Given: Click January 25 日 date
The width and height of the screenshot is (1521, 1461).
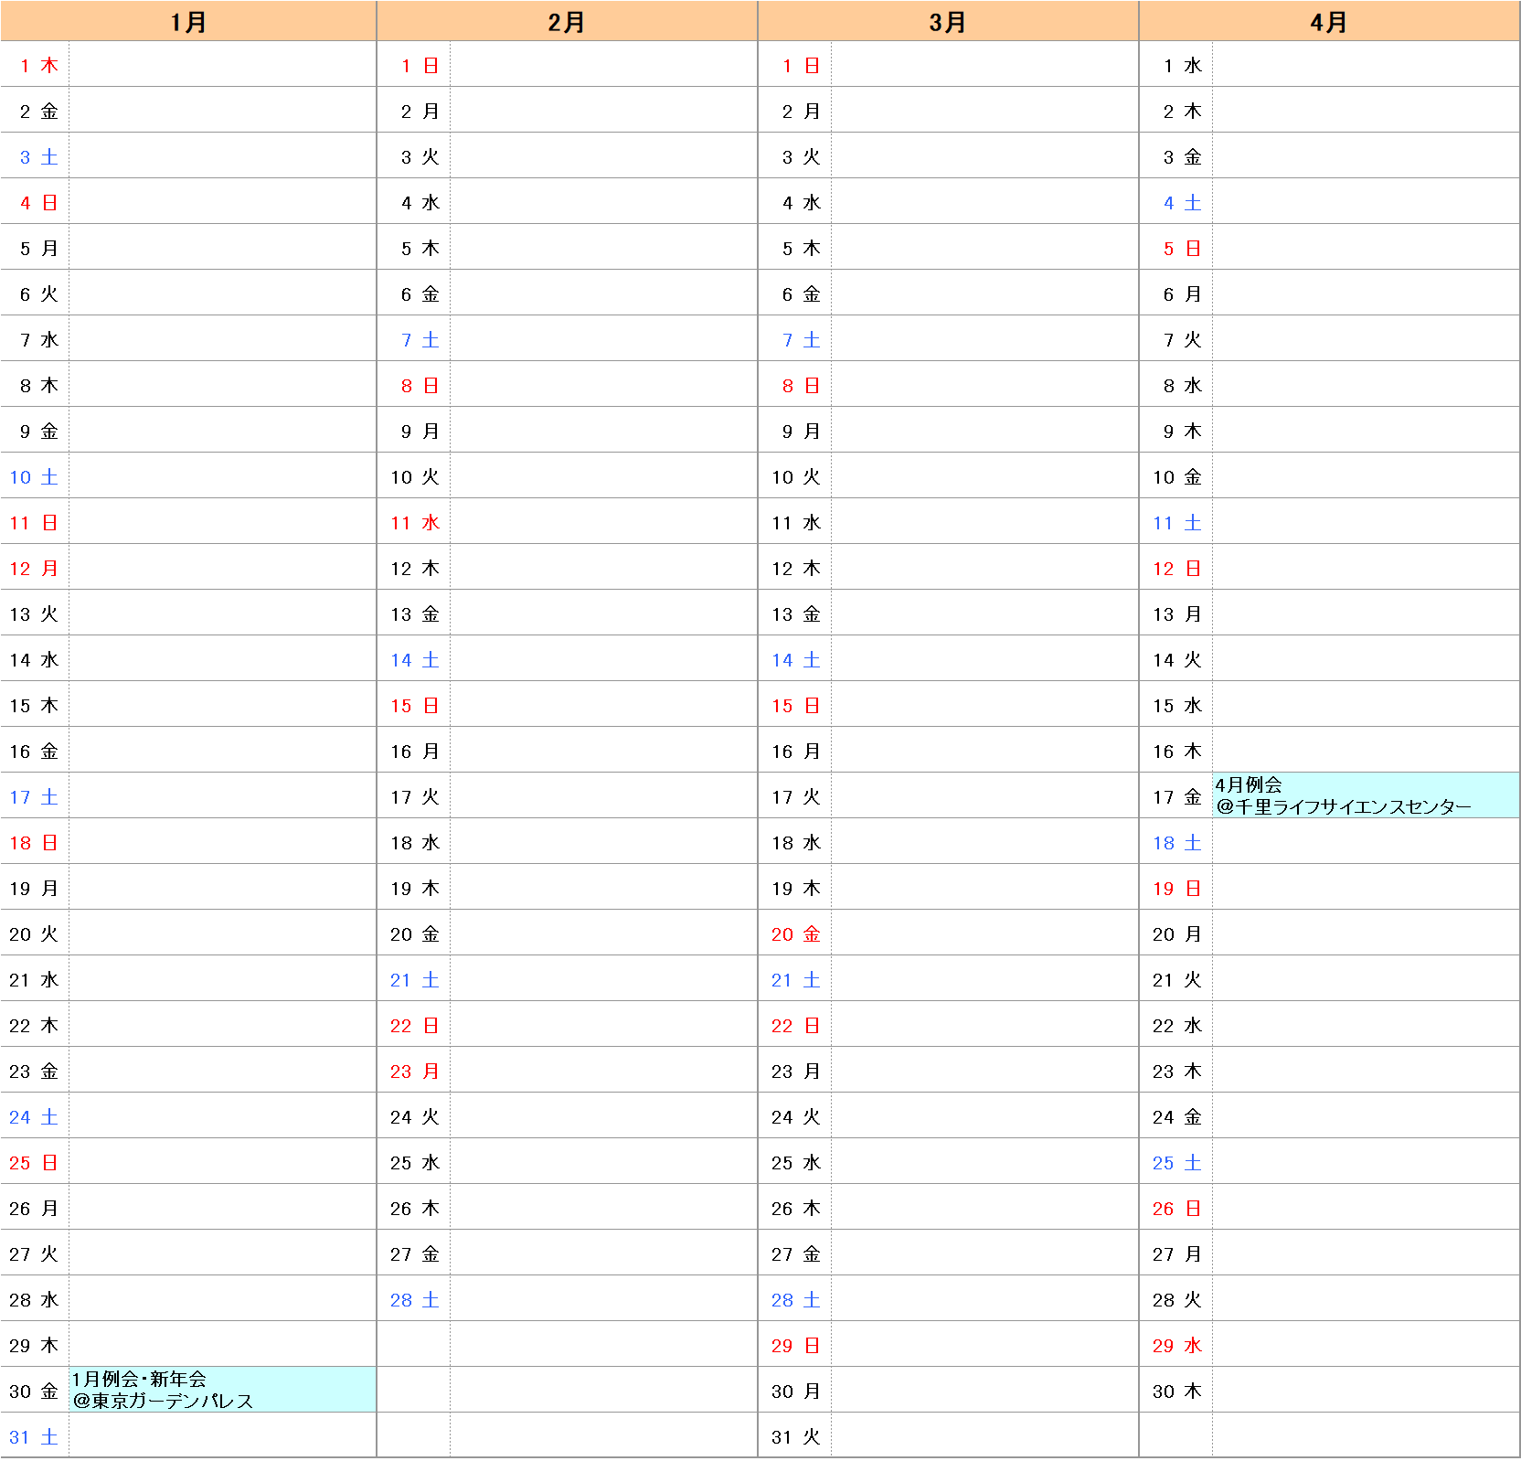Looking at the screenshot, I should tap(35, 1162).
